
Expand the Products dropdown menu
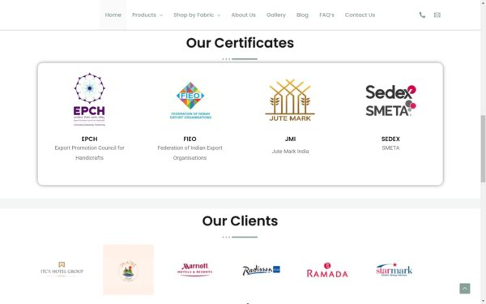[x=147, y=15]
